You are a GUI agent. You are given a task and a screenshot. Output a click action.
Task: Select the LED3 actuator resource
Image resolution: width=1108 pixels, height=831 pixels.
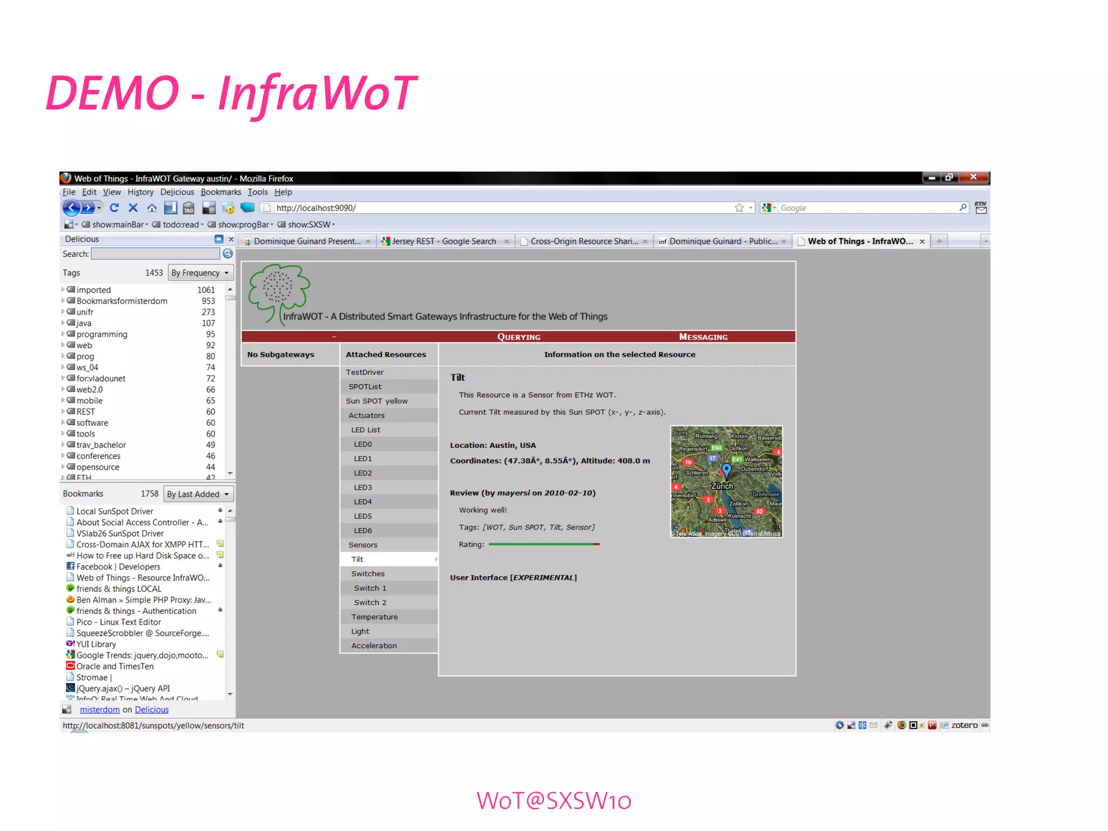388,487
